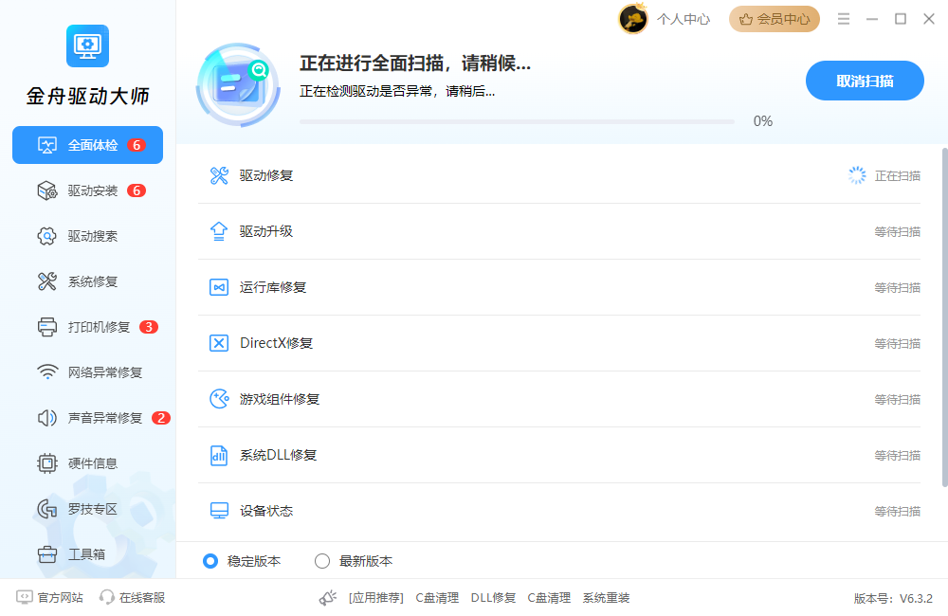
Task: Click the 驱动安装 box icon
Action: point(47,191)
